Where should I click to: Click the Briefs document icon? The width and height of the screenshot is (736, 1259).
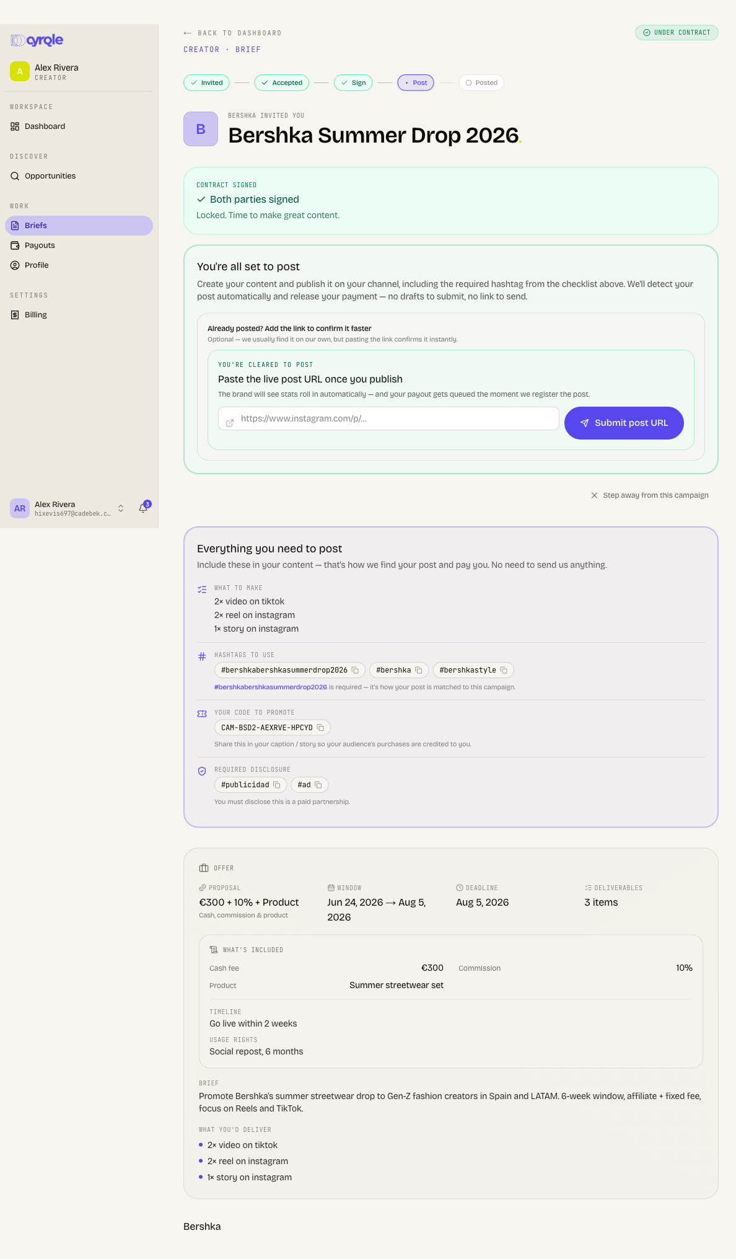click(15, 226)
